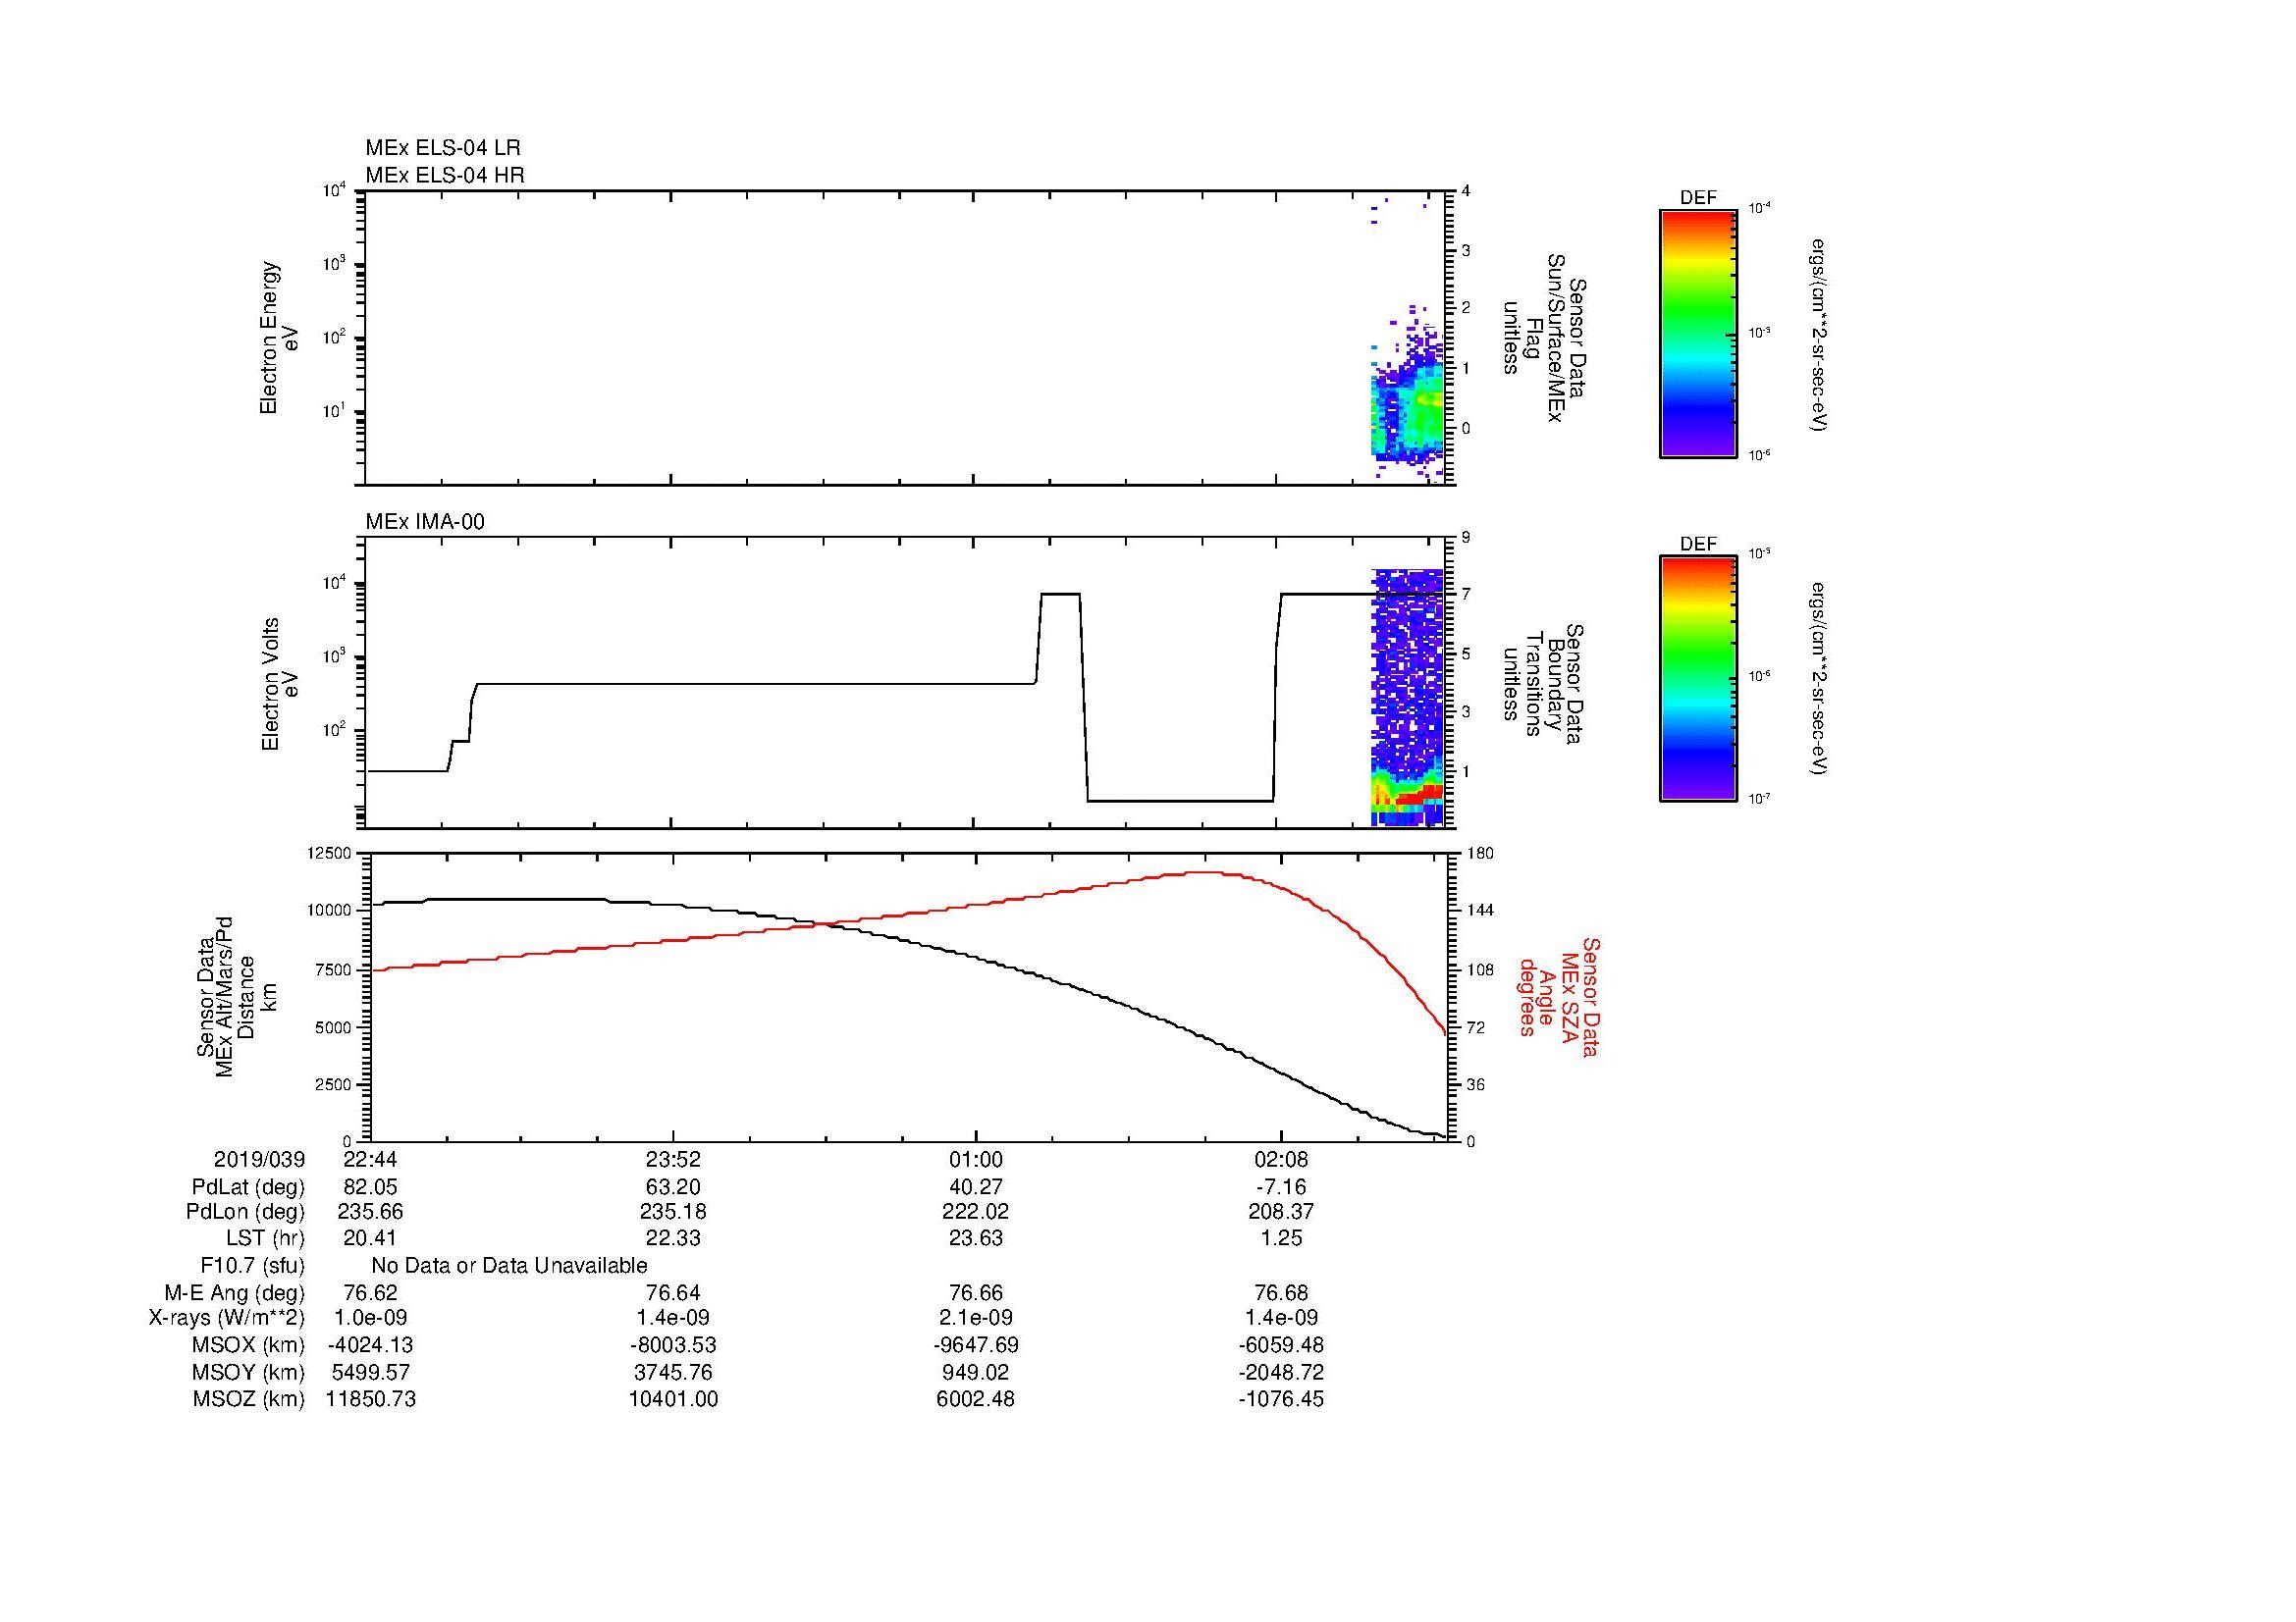Click the MSOZ value '11850.73'
2296x1622 pixels.
point(370,1399)
